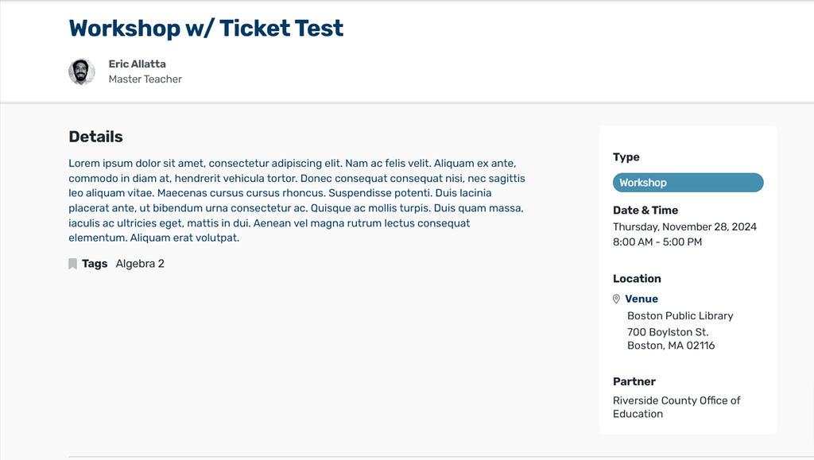Select the Location section heading
Image resolution: width=814 pixels, height=460 pixels.
[x=637, y=278]
